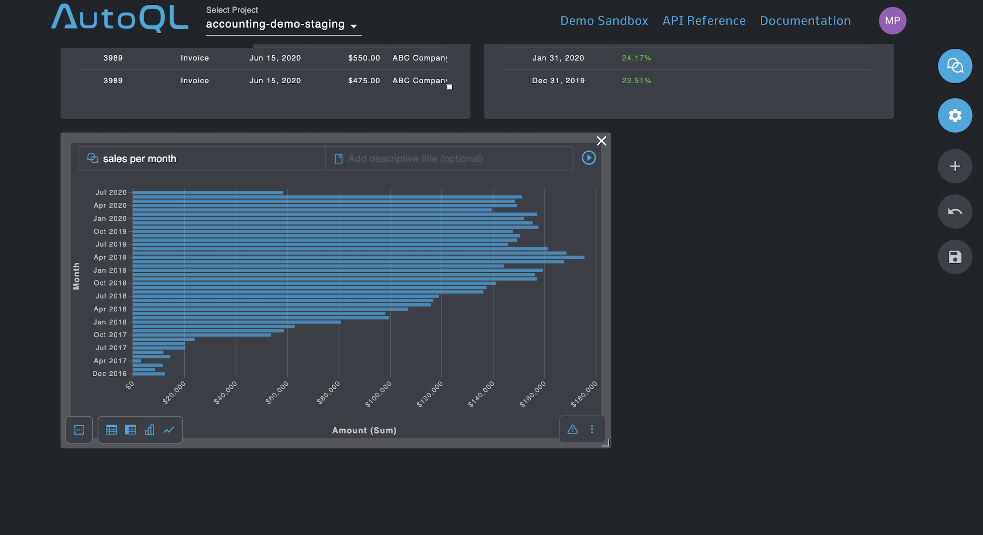Delete the sales per month tile

(x=602, y=141)
